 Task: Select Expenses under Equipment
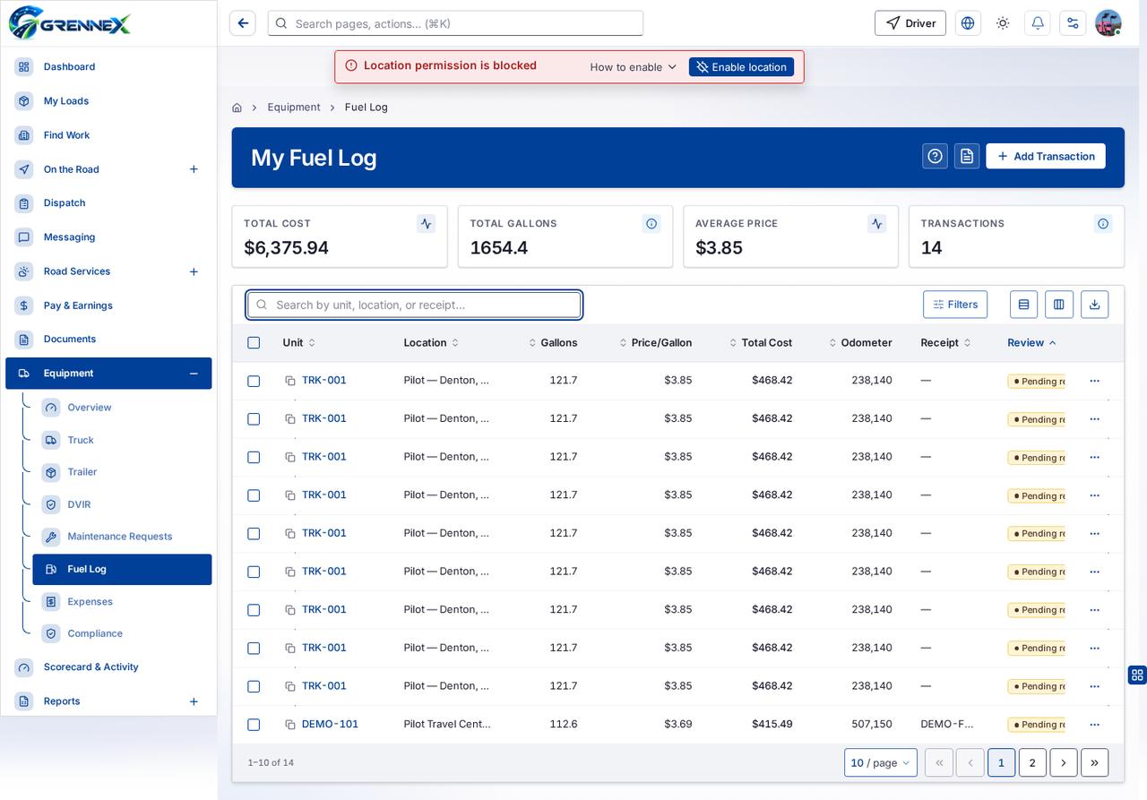(x=122, y=602)
